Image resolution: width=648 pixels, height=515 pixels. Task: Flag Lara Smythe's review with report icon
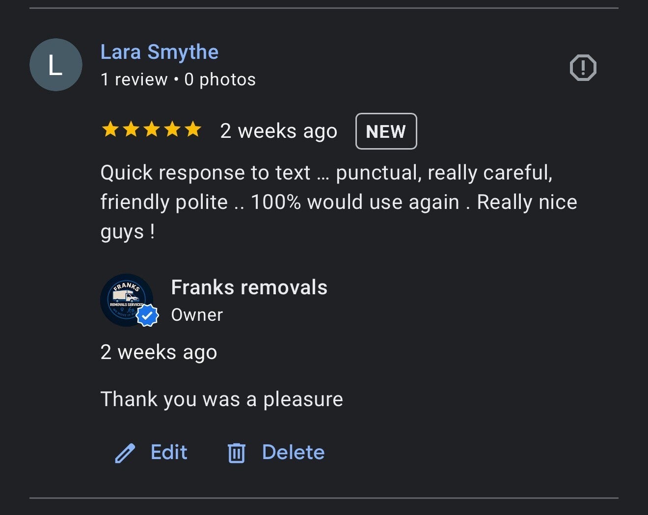pos(583,68)
